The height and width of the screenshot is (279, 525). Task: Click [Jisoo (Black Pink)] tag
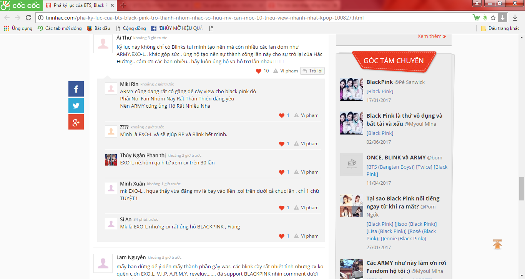[416, 224]
